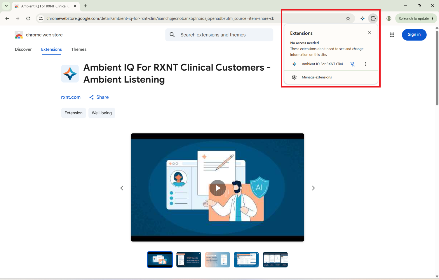Click the search magnifier icon
Image resolution: width=439 pixels, height=280 pixels.
(x=172, y=35)
